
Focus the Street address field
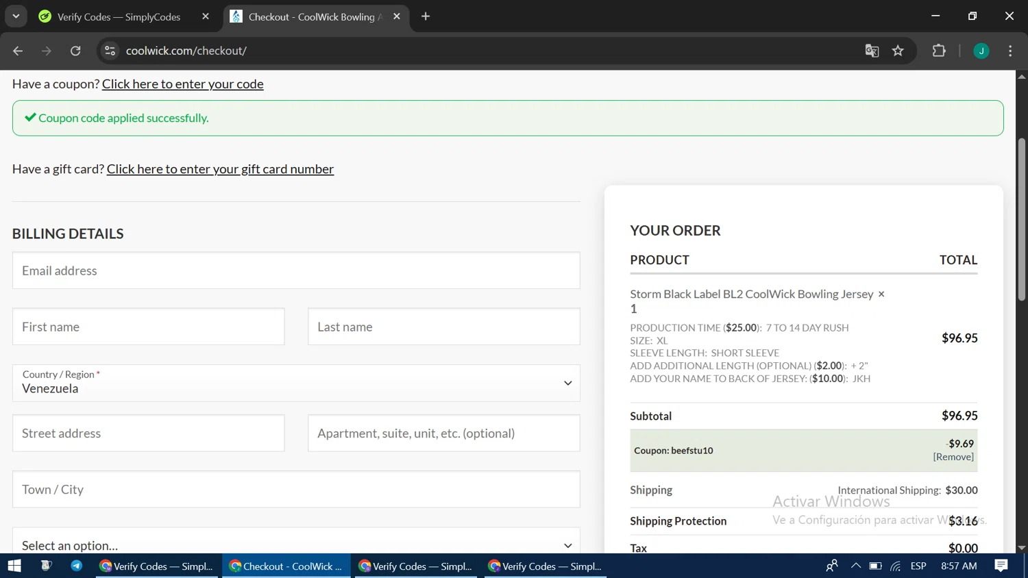tap(148, 433)
